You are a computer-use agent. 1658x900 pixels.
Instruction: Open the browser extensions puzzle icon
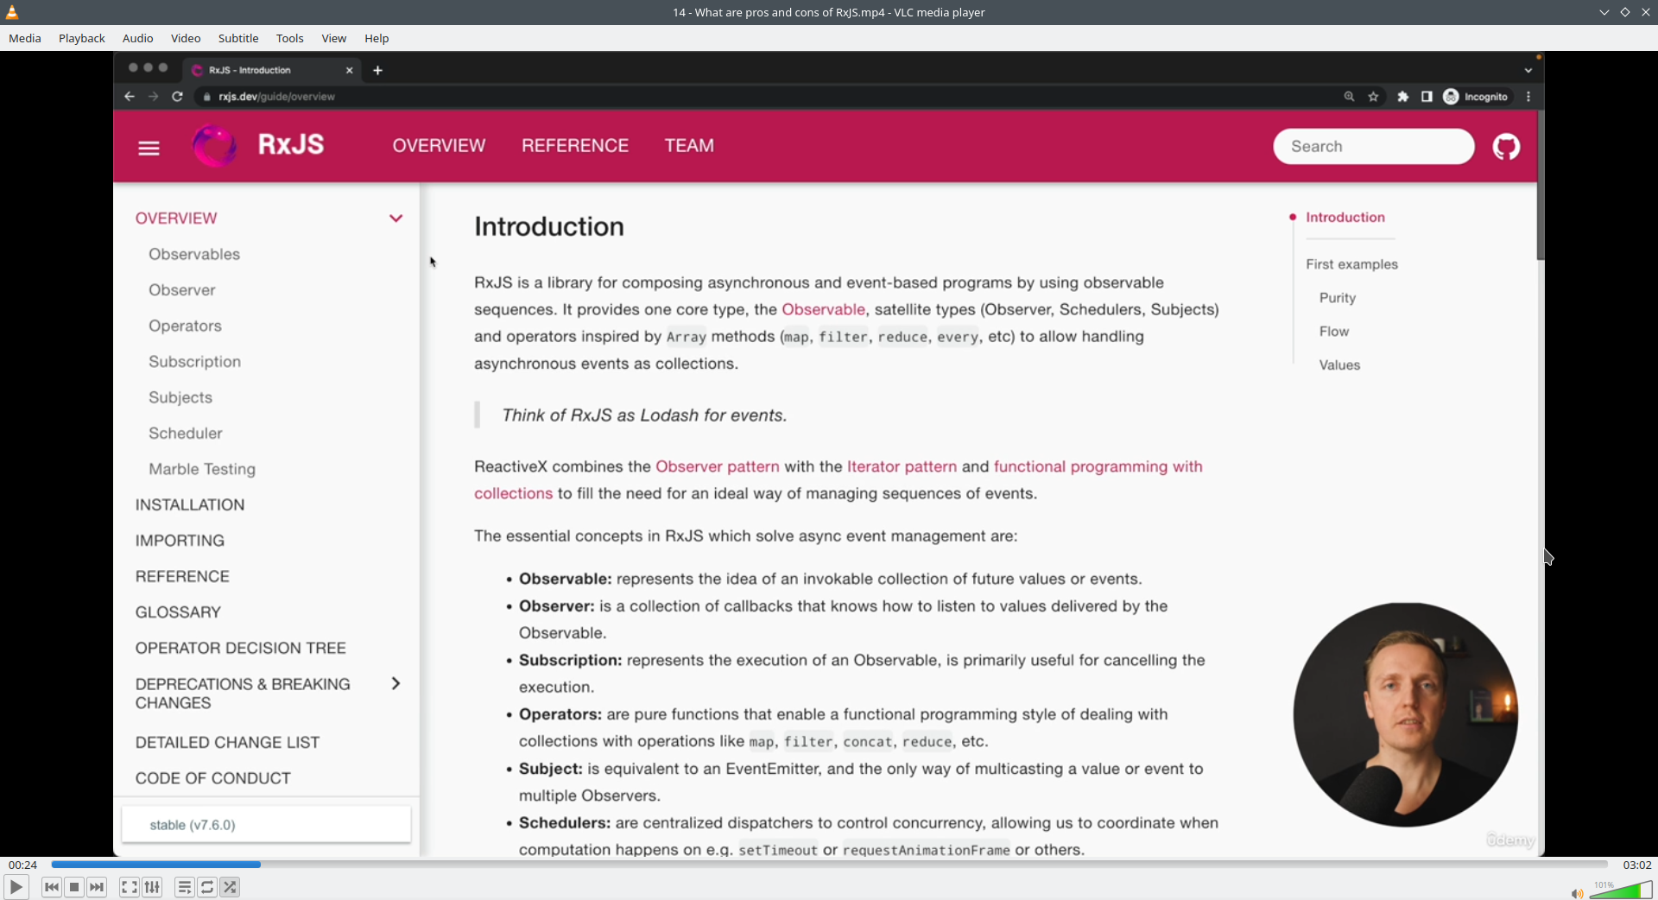tap(1403, 97)
